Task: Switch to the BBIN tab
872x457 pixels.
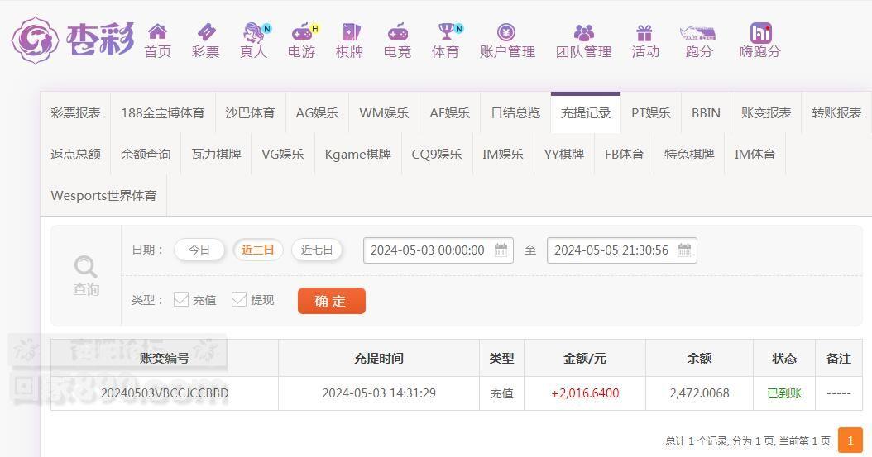Action: pos(707,112)
